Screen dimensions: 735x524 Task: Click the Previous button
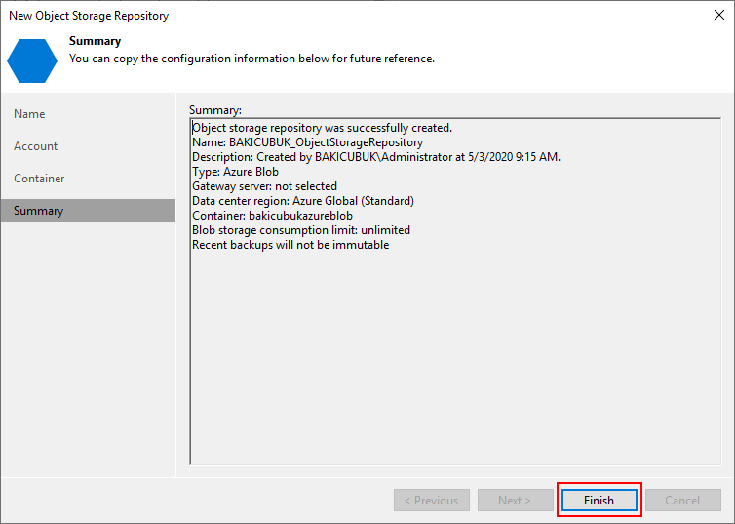pyautogui.click(x=431, y=500)
